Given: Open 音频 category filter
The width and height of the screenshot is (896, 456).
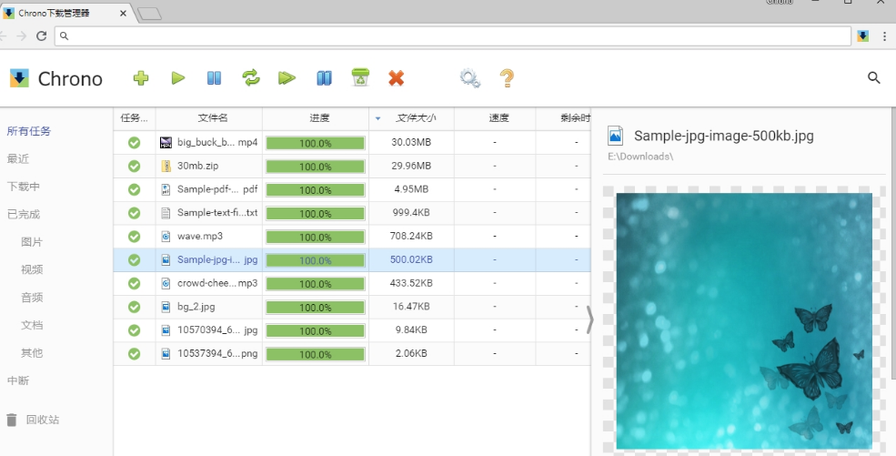Looking at the screenshot, I should tap(32, 297).
